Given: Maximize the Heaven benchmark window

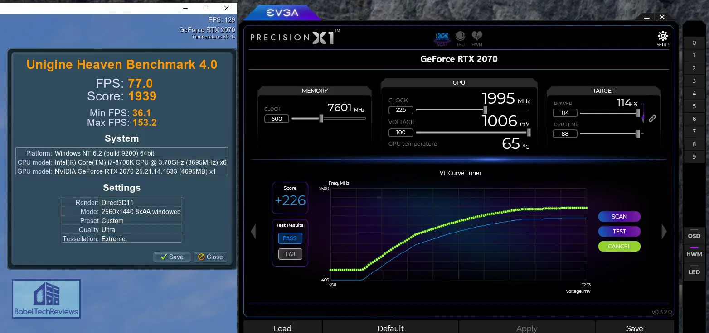Looking at the screenshot, I should [x=206, y=8].
